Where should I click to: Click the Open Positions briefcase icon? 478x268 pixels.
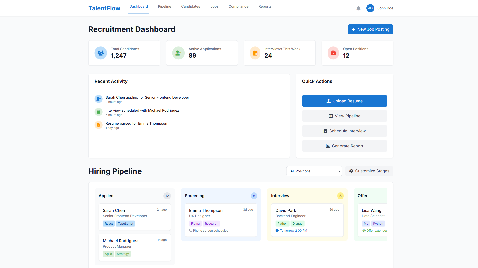(333, 53)
